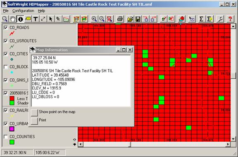Open the Configuration menu
The width and height of the screenshot is (238, 157).
pyautogui.click(x=23, y=11)
